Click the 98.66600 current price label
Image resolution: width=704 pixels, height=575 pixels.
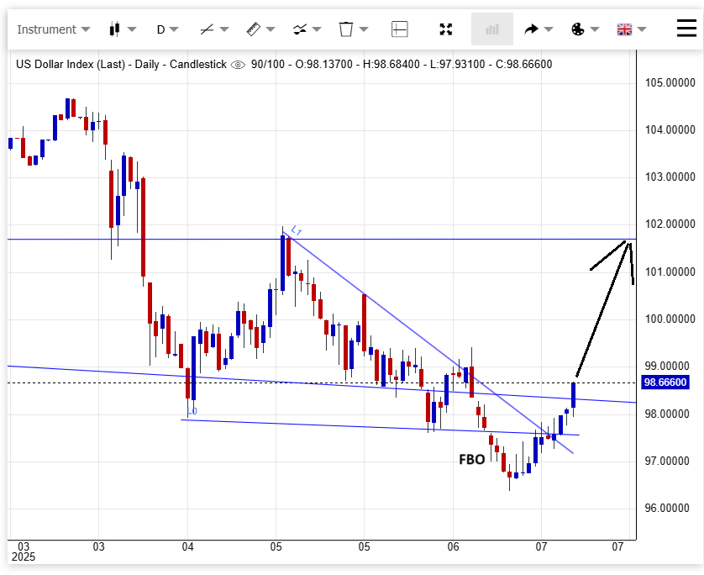tap(665, 382)
